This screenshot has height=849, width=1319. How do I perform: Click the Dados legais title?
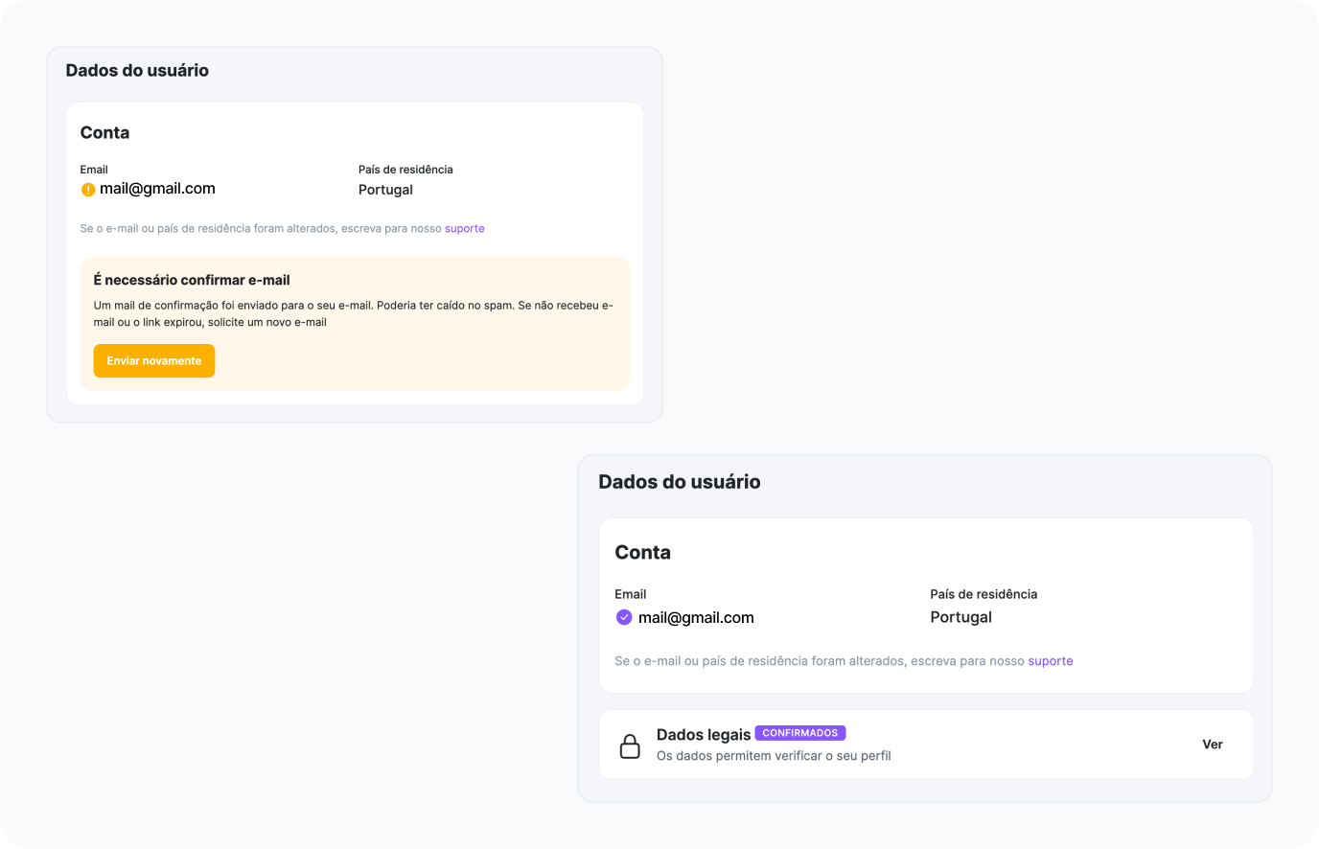click(704, 735)
